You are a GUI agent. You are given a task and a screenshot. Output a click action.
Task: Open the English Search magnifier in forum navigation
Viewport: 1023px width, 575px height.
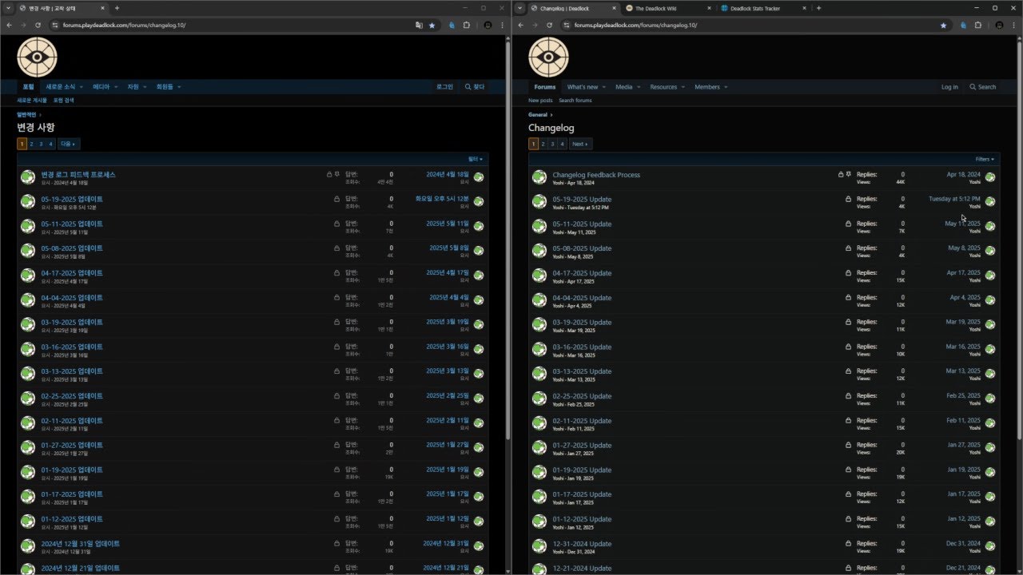982,87
